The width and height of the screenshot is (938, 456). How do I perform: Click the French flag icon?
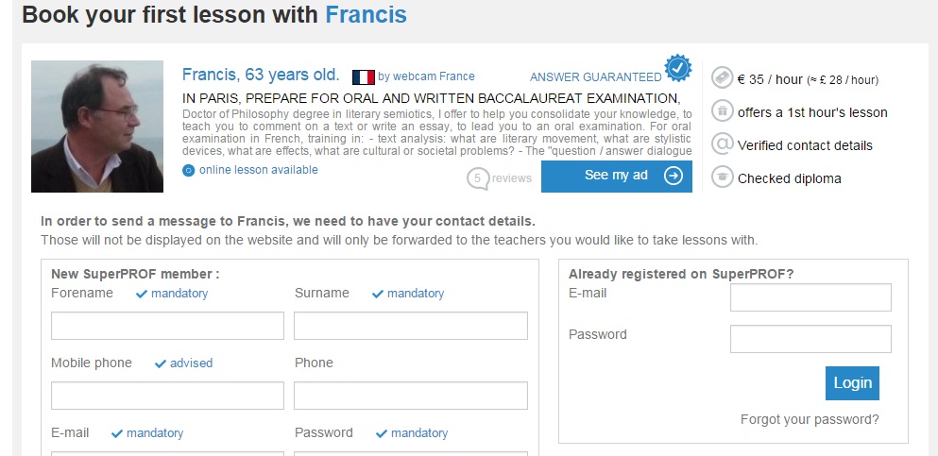pyautogui.click(x=363, y=76)
